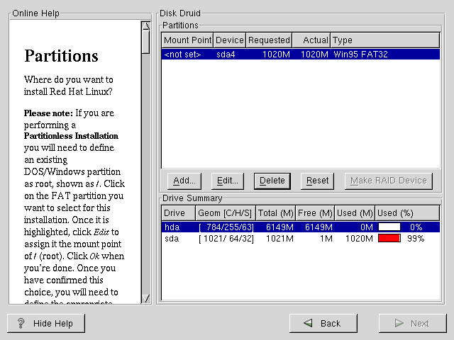Screen dimensions: 454x340
Task: Click the Back arrow icon
Action: click(x=308, y=323)
